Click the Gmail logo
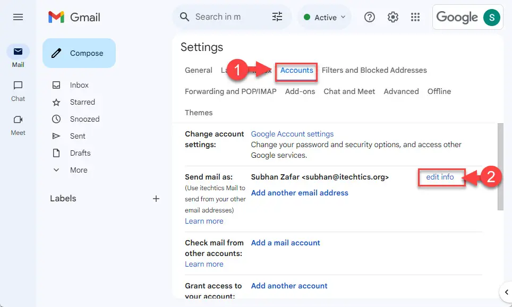 74,17
